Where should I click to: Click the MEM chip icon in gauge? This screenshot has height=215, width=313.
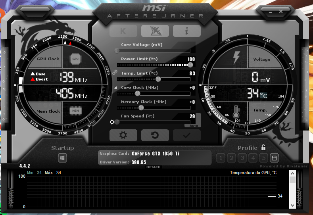(x=75, y=111)
